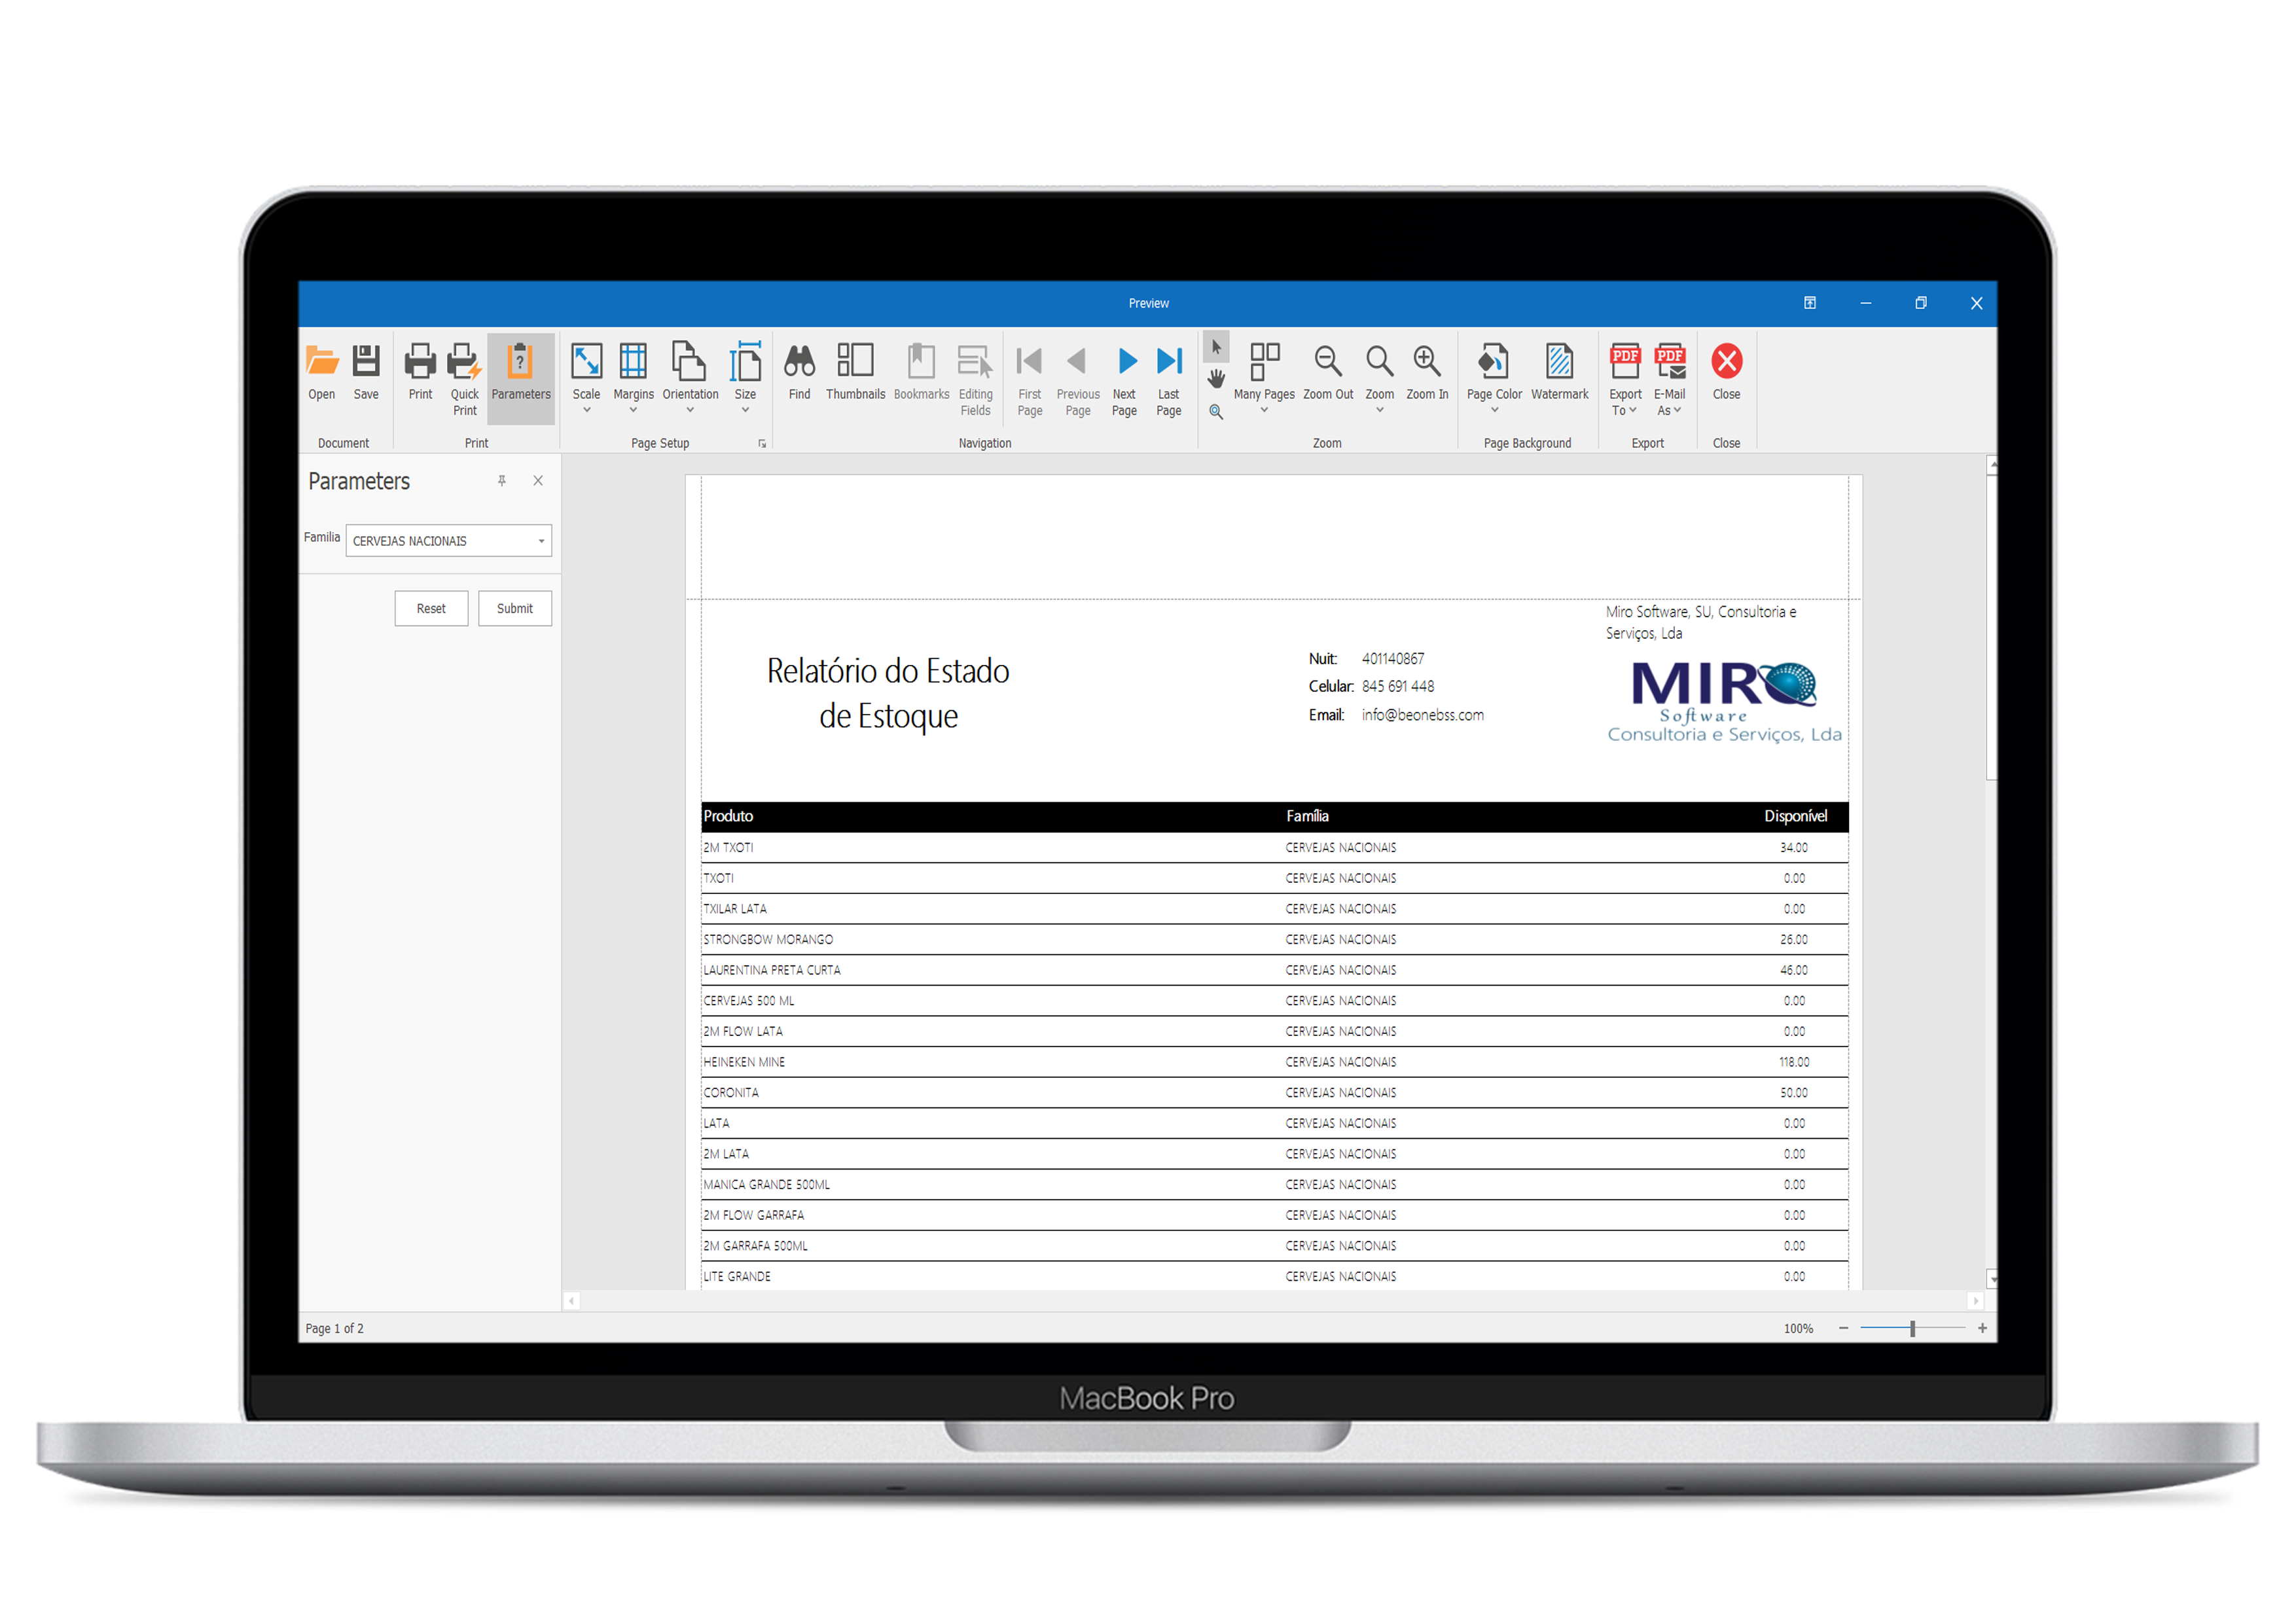Close the preview with the red Close icon

click(x=1726, y=371)
